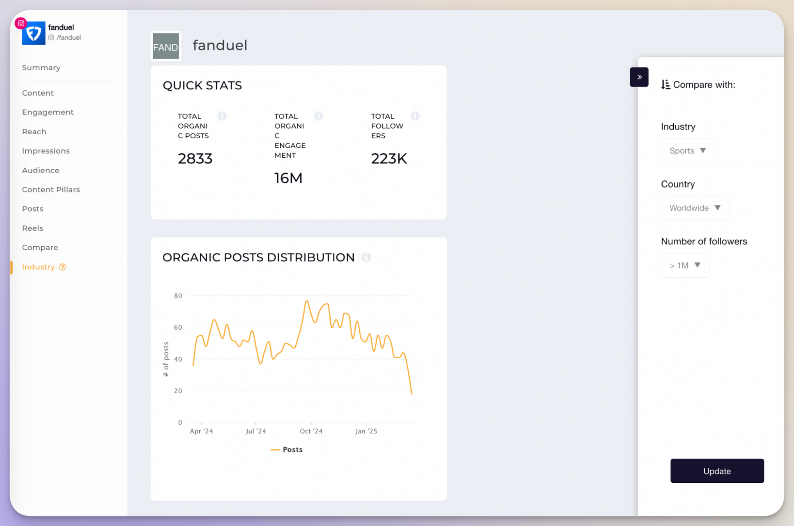Open the /fanduel Instagram handle link

click(x=69, y=38)
